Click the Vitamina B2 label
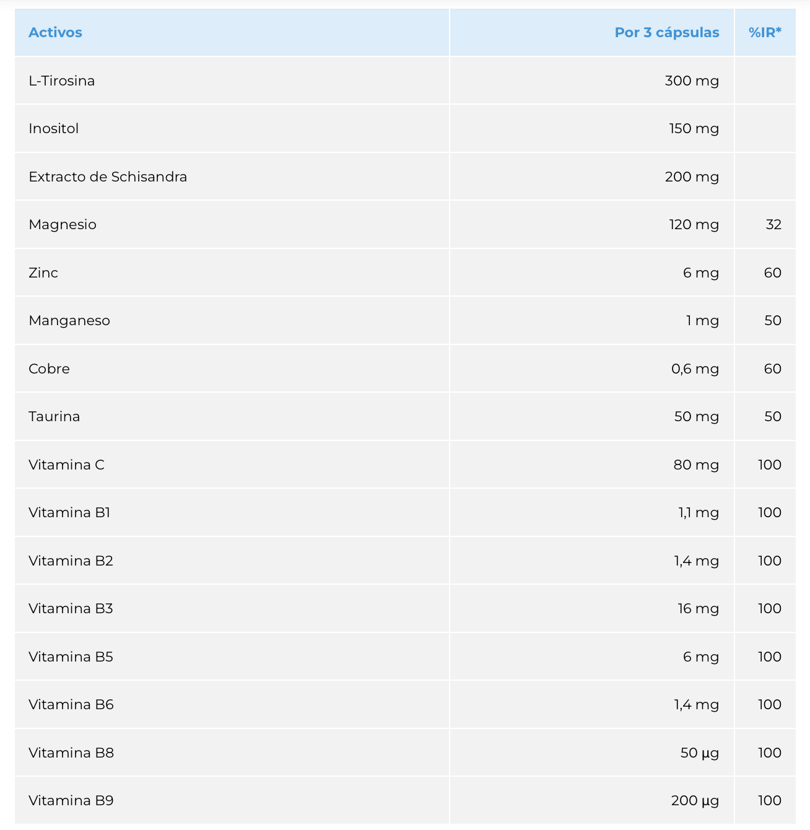The height and width of the screenshot is (830, 810). click(x=71, y=561)
